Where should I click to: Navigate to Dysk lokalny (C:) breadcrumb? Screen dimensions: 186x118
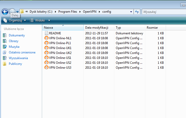[41, 12]
